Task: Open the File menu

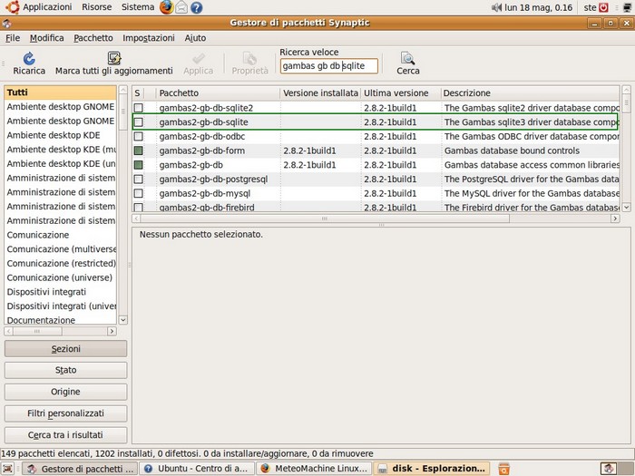Action: pyautogui.click(x=13, y=38)
